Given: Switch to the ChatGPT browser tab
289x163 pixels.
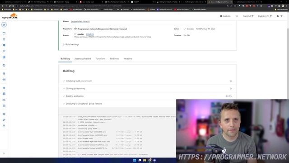Looking at the screenshot, I should 143,2.
